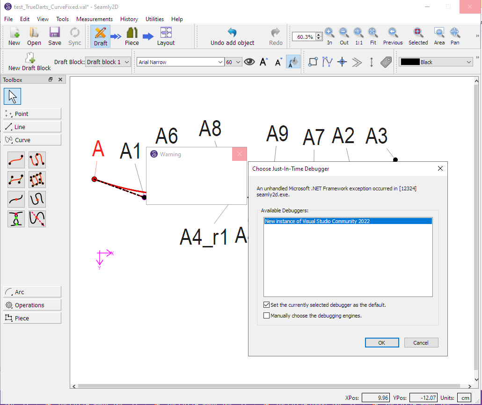Open the Zoom to Fit view
This screenshot has height=405, width=482.
373,36
